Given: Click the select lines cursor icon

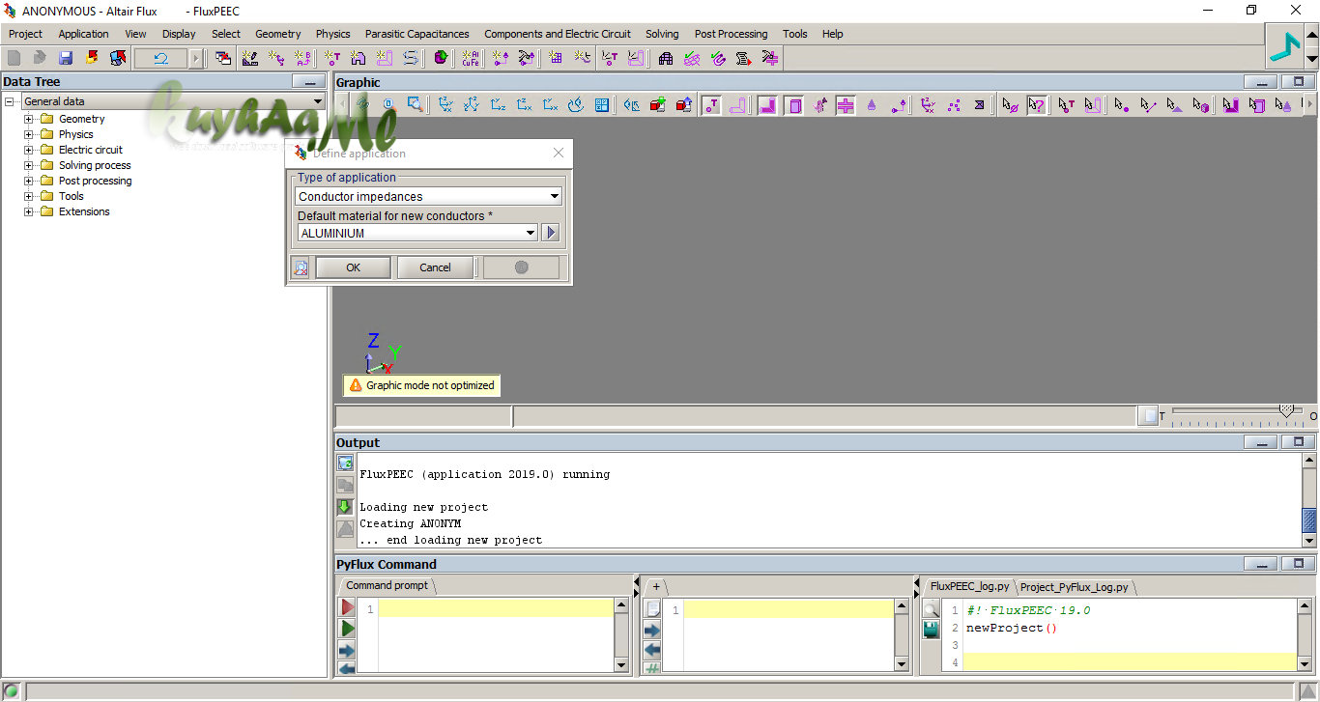Looking at the screenshot, I should click(x=1148, y=104).
